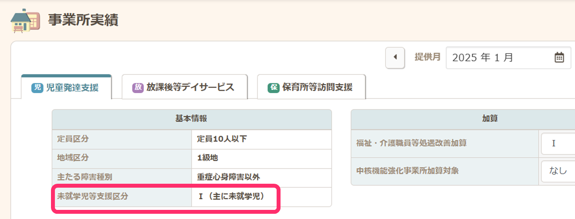Click the 重症心身障害以外 value cell
The width and height of the screenshot is (575, 219).
228,177
